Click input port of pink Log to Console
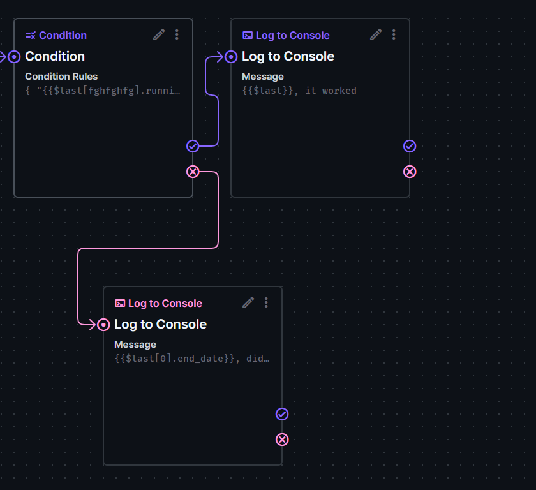The height and width of the screenshot is (490, 536). [103, 325]
